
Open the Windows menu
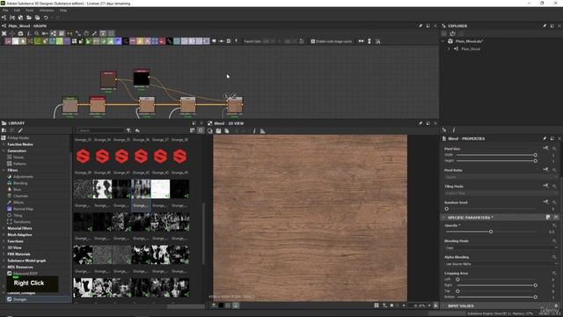47,11
